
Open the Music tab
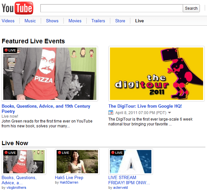pyautogui.click(x=30, y=21)
